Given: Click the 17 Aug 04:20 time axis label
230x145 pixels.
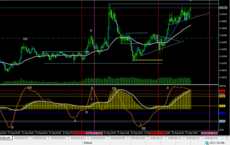Looking at the screenshot, I should (28, 133).
